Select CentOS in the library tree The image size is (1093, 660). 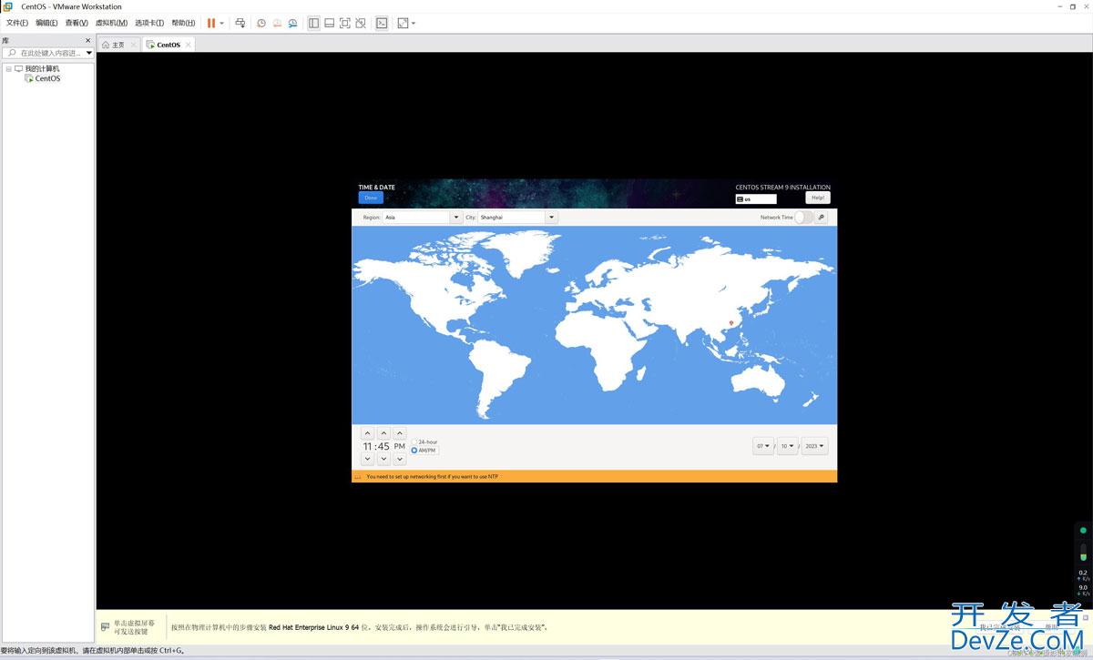(x=42, y=78)
